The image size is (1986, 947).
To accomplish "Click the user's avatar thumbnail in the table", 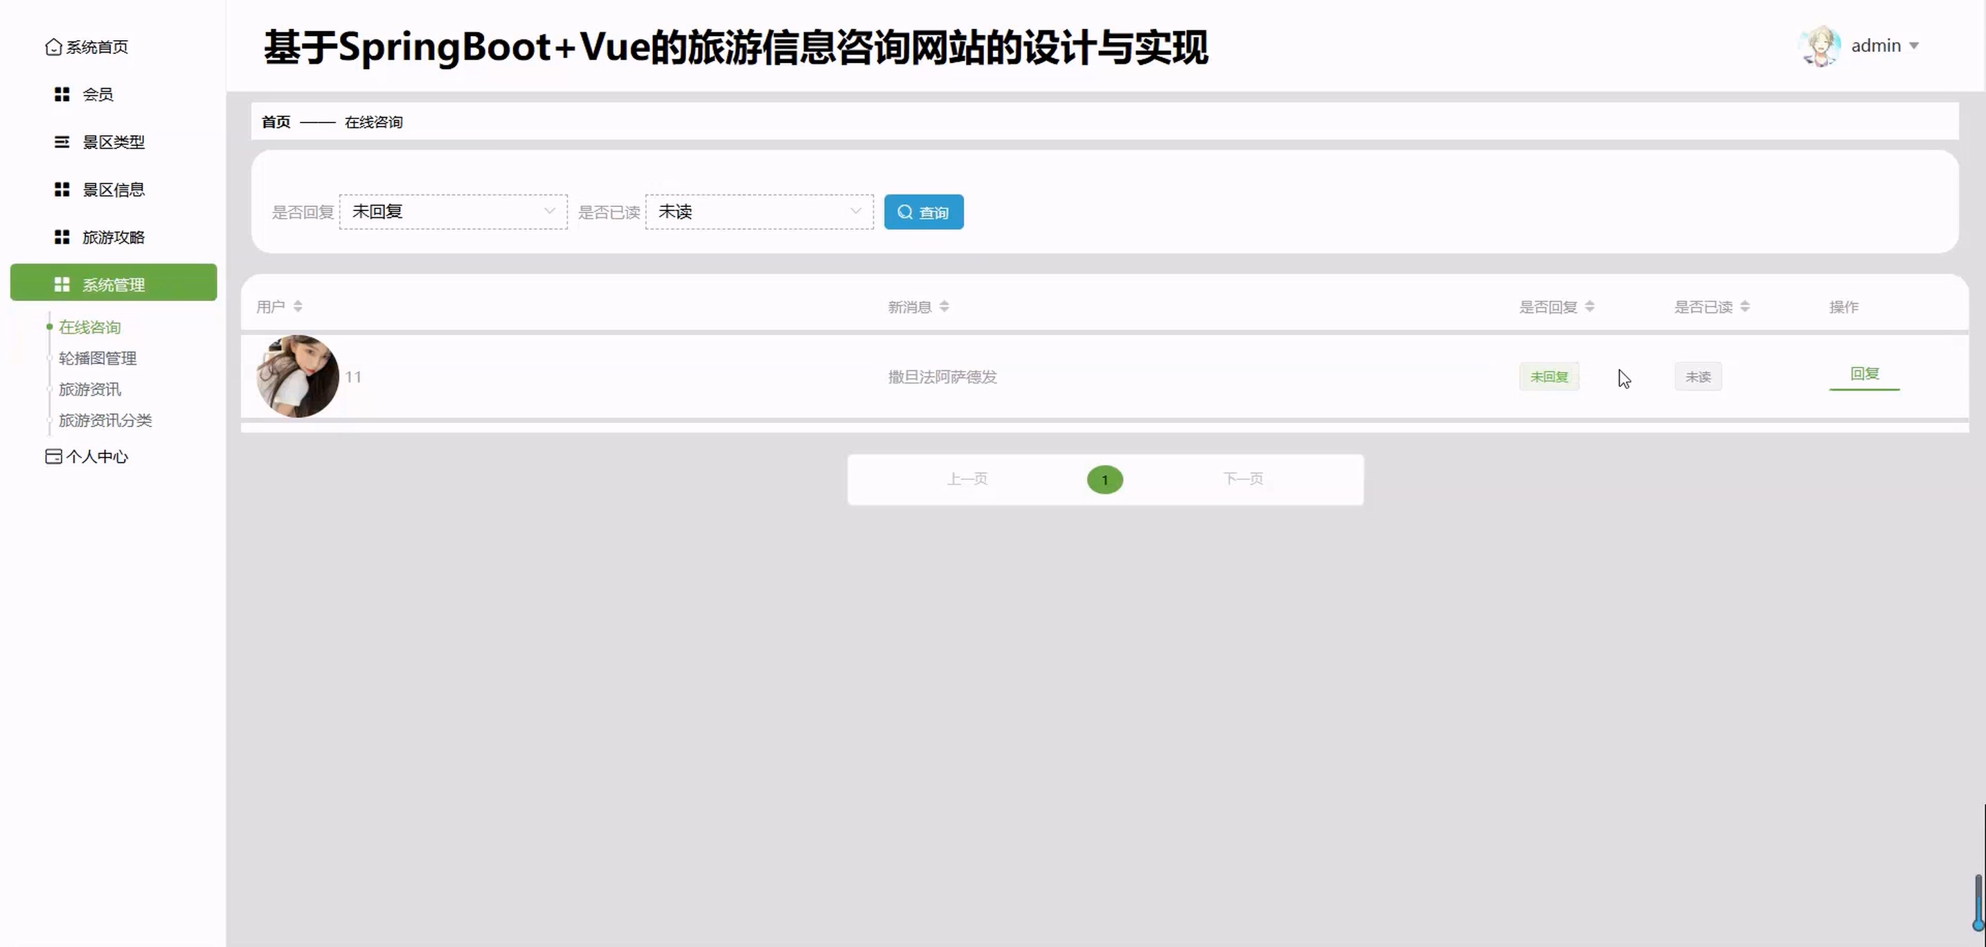I will (298, 376).
